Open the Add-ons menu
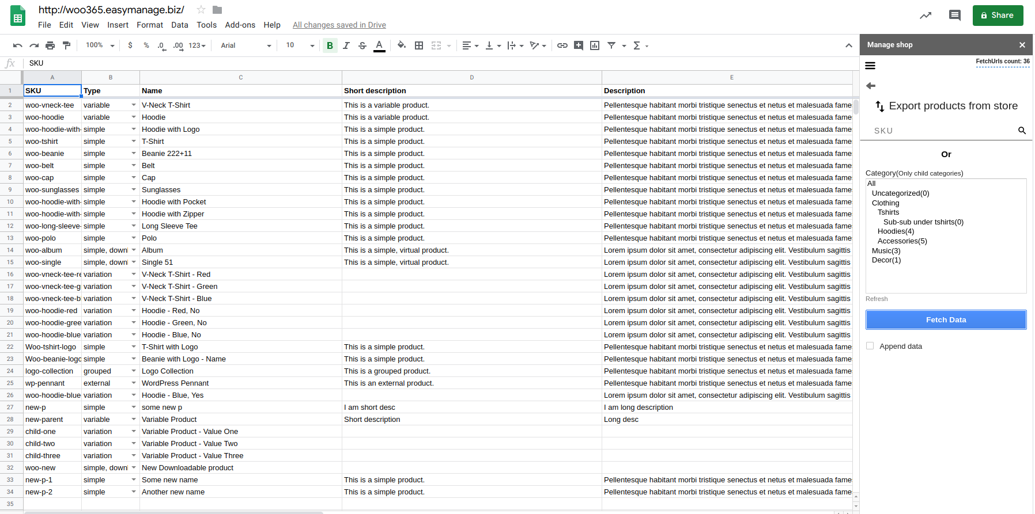The image size is (1035, 514). click(x=240, y=25)
